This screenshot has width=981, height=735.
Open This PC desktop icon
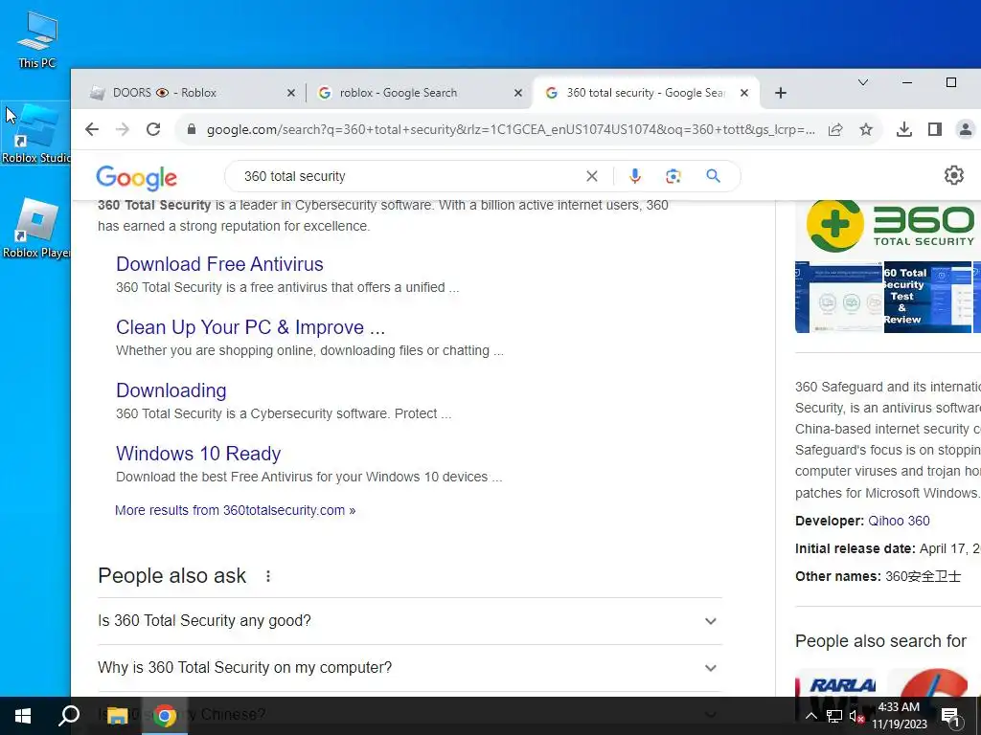(36, 40)
